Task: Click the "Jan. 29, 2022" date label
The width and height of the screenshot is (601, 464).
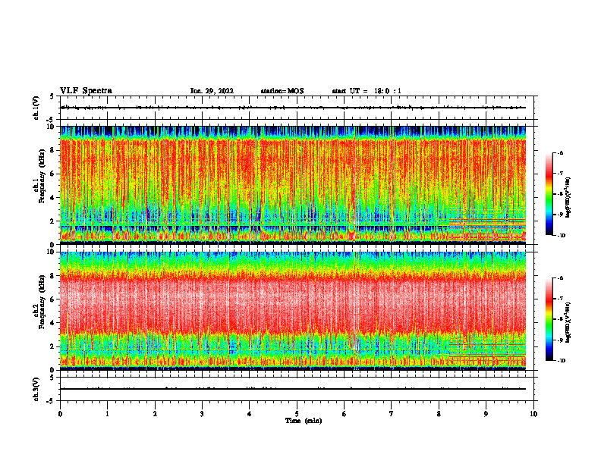Action: [x=212, y=91]
